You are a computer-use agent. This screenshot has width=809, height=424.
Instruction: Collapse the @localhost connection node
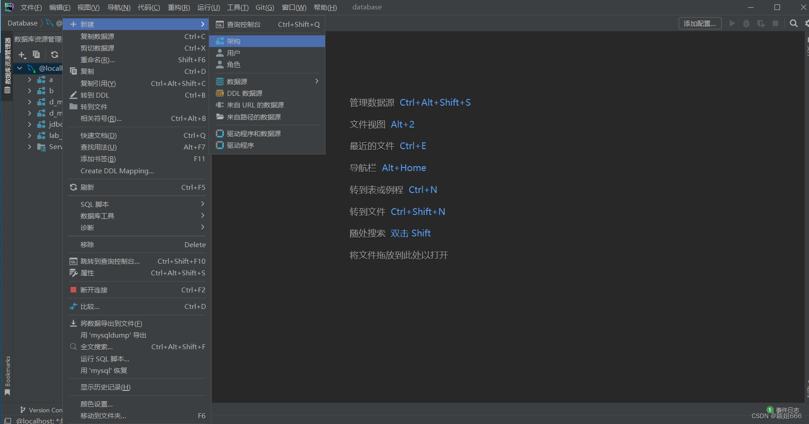pyautogui.click(x=19, y=68)
